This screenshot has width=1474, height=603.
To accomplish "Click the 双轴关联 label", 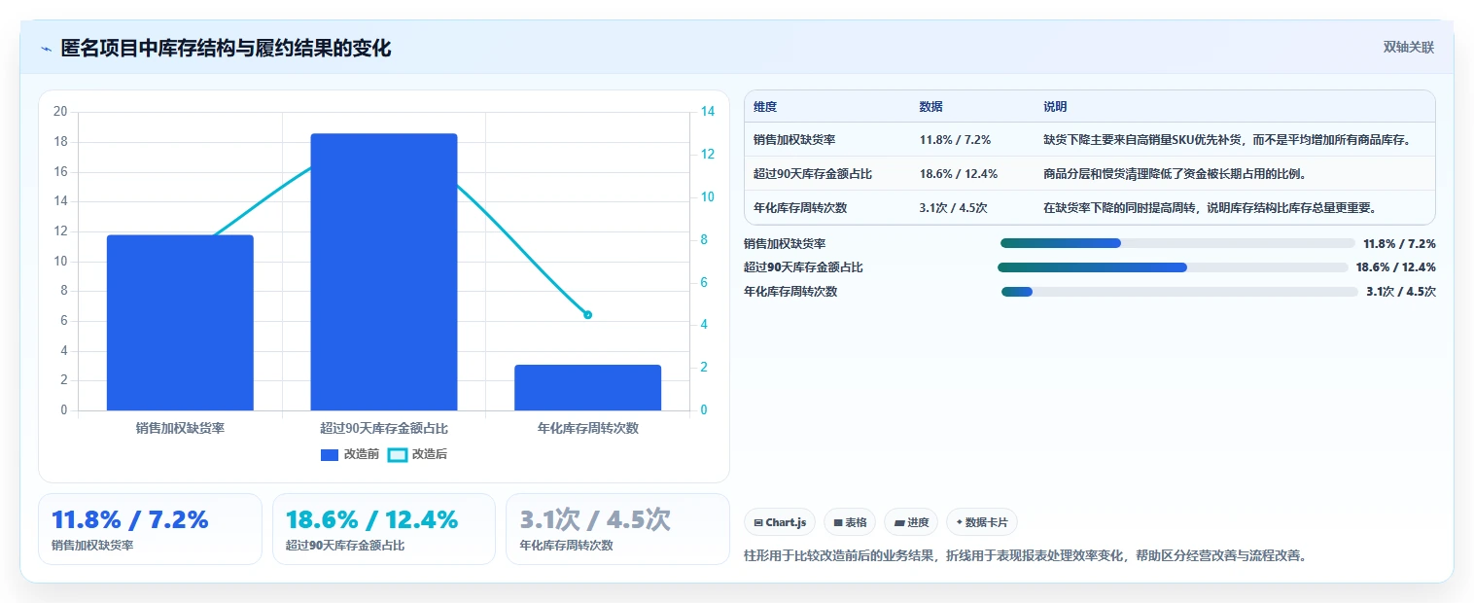I will click(x=1409, y=47).
